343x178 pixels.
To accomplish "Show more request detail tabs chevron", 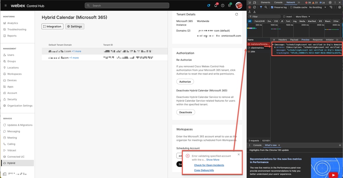I will (337, 40).
